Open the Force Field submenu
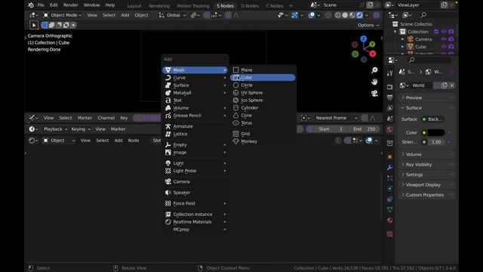This screenshot has width=483, height=272. point(195,203)
